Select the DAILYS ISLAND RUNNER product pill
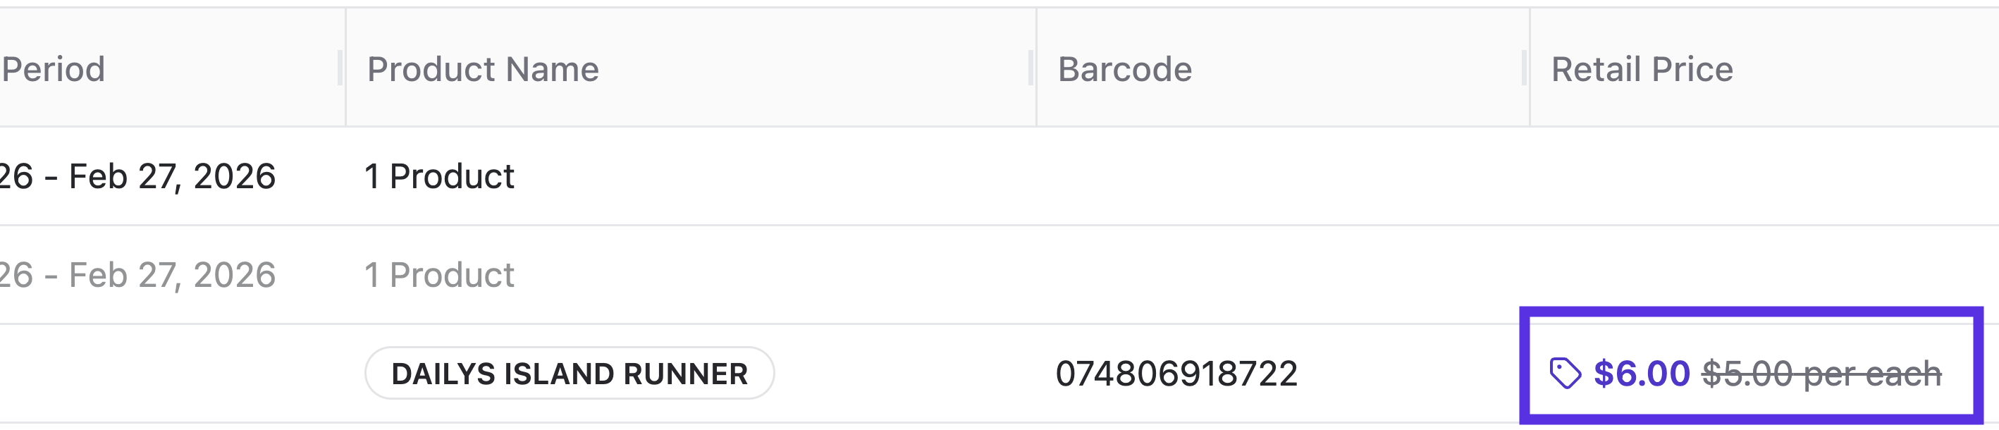This screenshot has width=1999, height=430. tap(570, 371)
